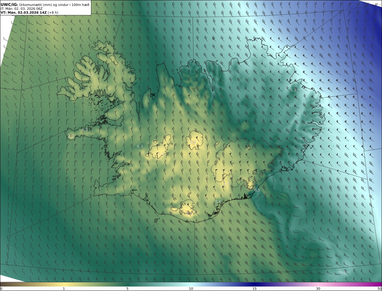The height and width of the screenshot is (291, 382).
Task: Click the 2.0 value at Snæfellsnes tip
Action: tap(70, 136)
